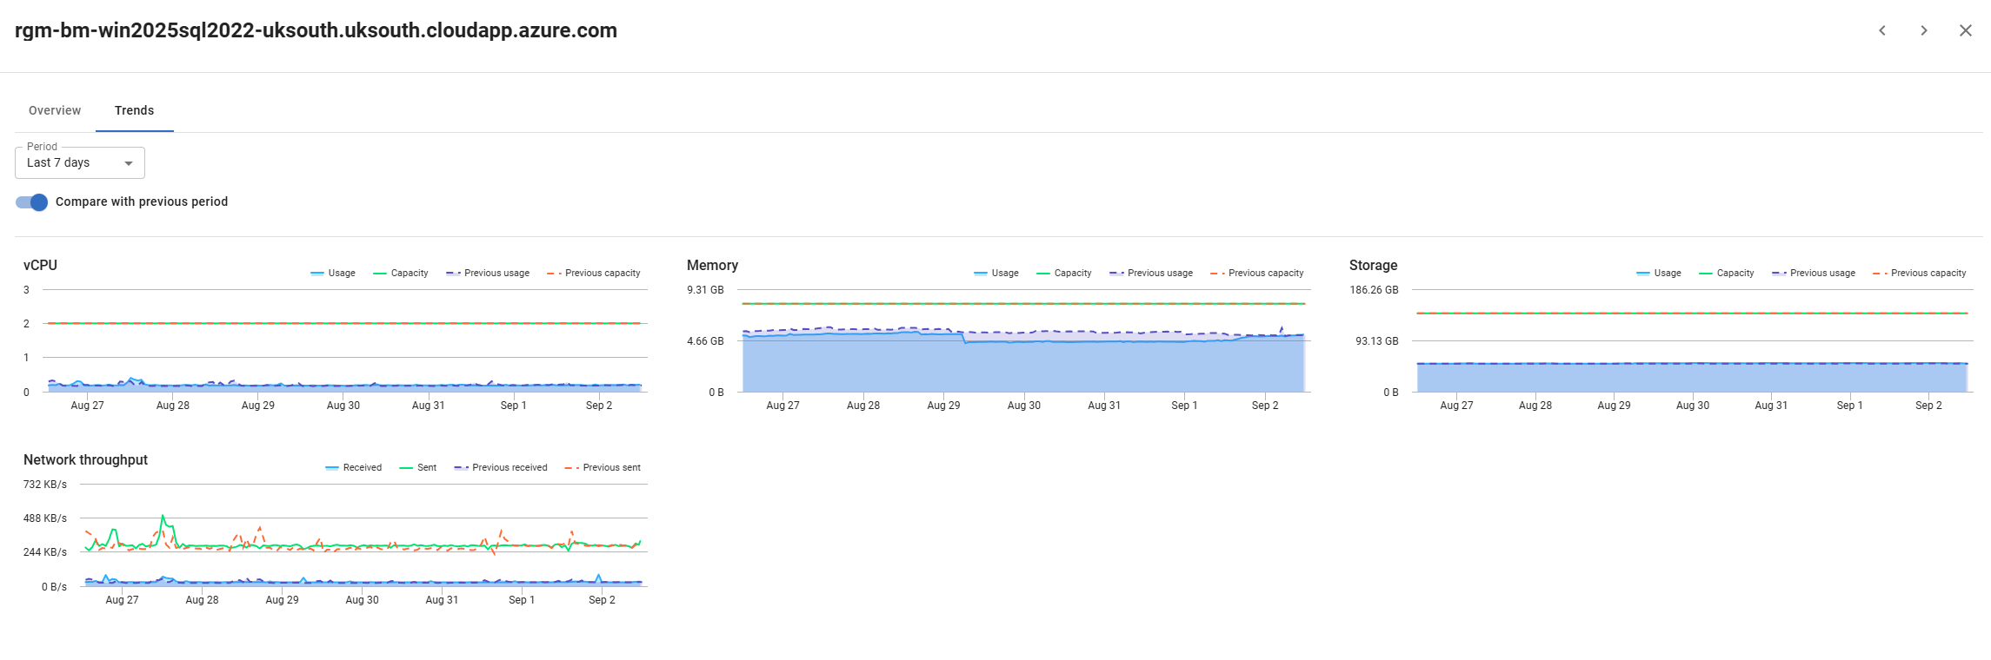This screenshot has height=660, width=1991.
Task: Toggle Capacity series in Storage legend
Action: click(x=1727, y=273)
